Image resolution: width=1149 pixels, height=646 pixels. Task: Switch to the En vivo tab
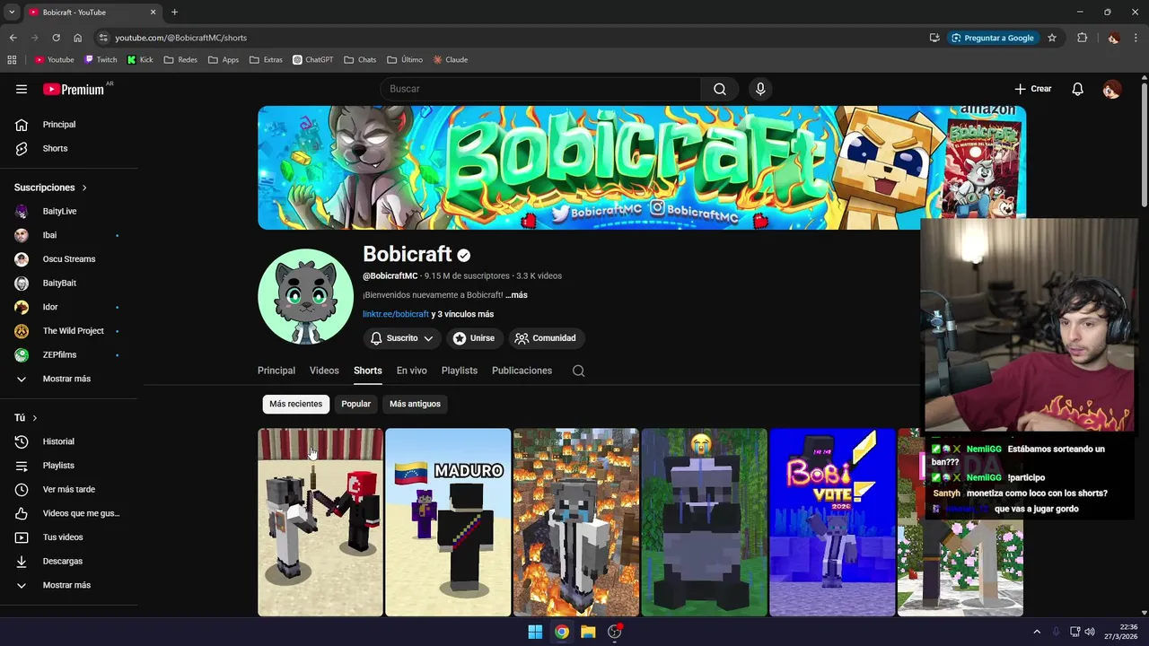click(x=412, y=371)
